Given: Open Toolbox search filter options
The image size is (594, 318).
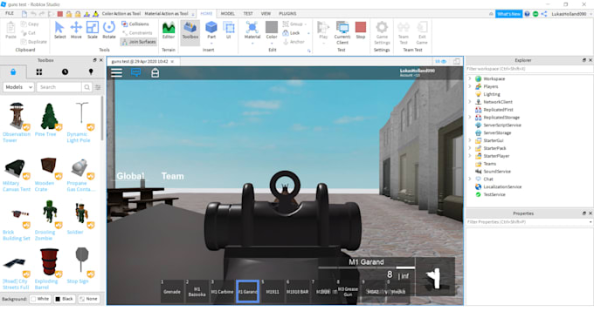Looking at the screenshot, I should pyautogui.click(x=98, y=87).
